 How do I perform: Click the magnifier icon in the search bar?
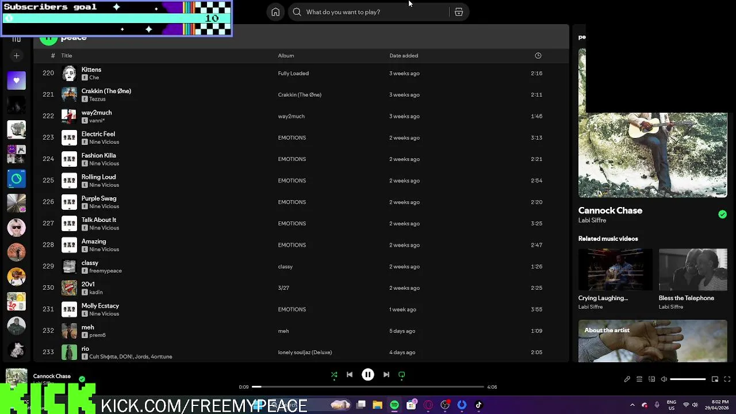tap(297, 12)
